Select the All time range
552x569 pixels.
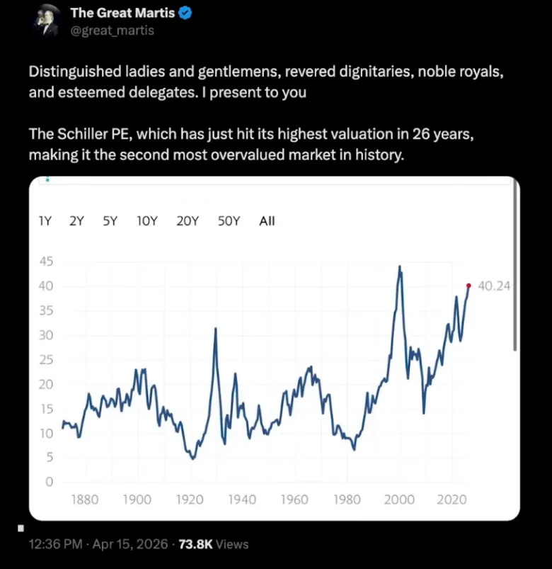(x=267, y=221)
